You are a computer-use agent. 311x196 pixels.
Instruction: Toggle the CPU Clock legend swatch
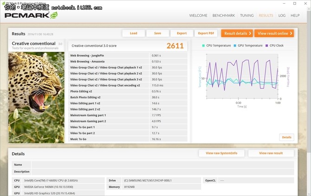click(266, 45)
